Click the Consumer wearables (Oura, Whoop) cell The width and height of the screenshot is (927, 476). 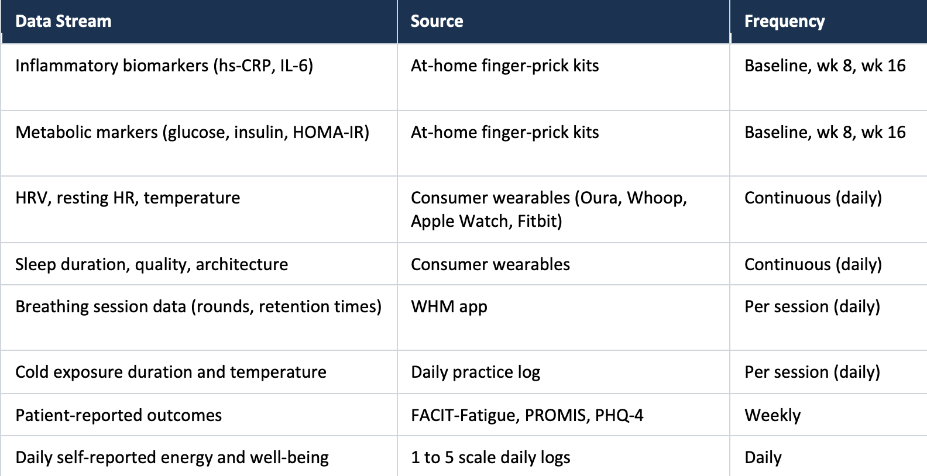tap(548, 209)
